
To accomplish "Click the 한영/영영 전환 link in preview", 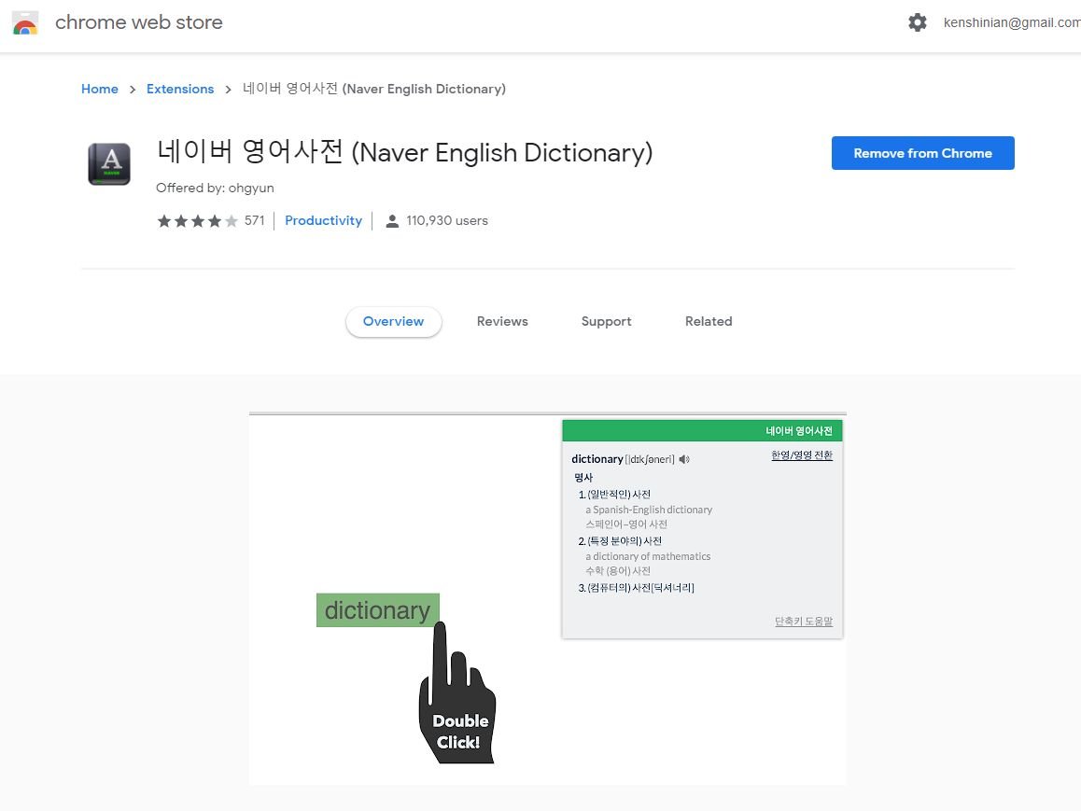I will point(801,455).
